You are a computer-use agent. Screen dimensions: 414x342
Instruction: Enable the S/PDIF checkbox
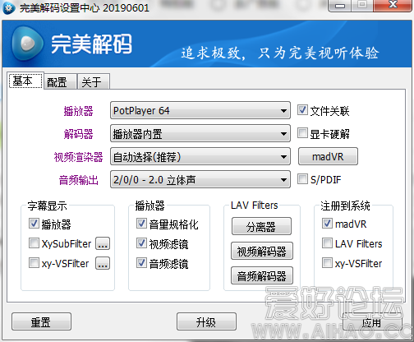(302, 179)
